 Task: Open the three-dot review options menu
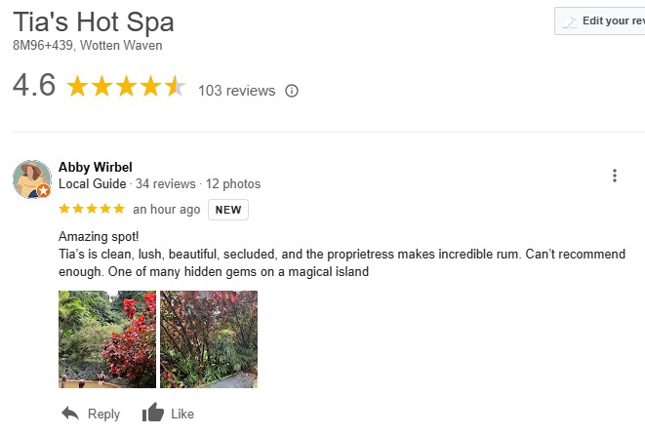pyautogui.click(x=615, y=176)
